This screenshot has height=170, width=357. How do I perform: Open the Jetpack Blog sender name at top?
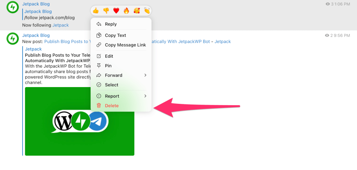(36, 4)
